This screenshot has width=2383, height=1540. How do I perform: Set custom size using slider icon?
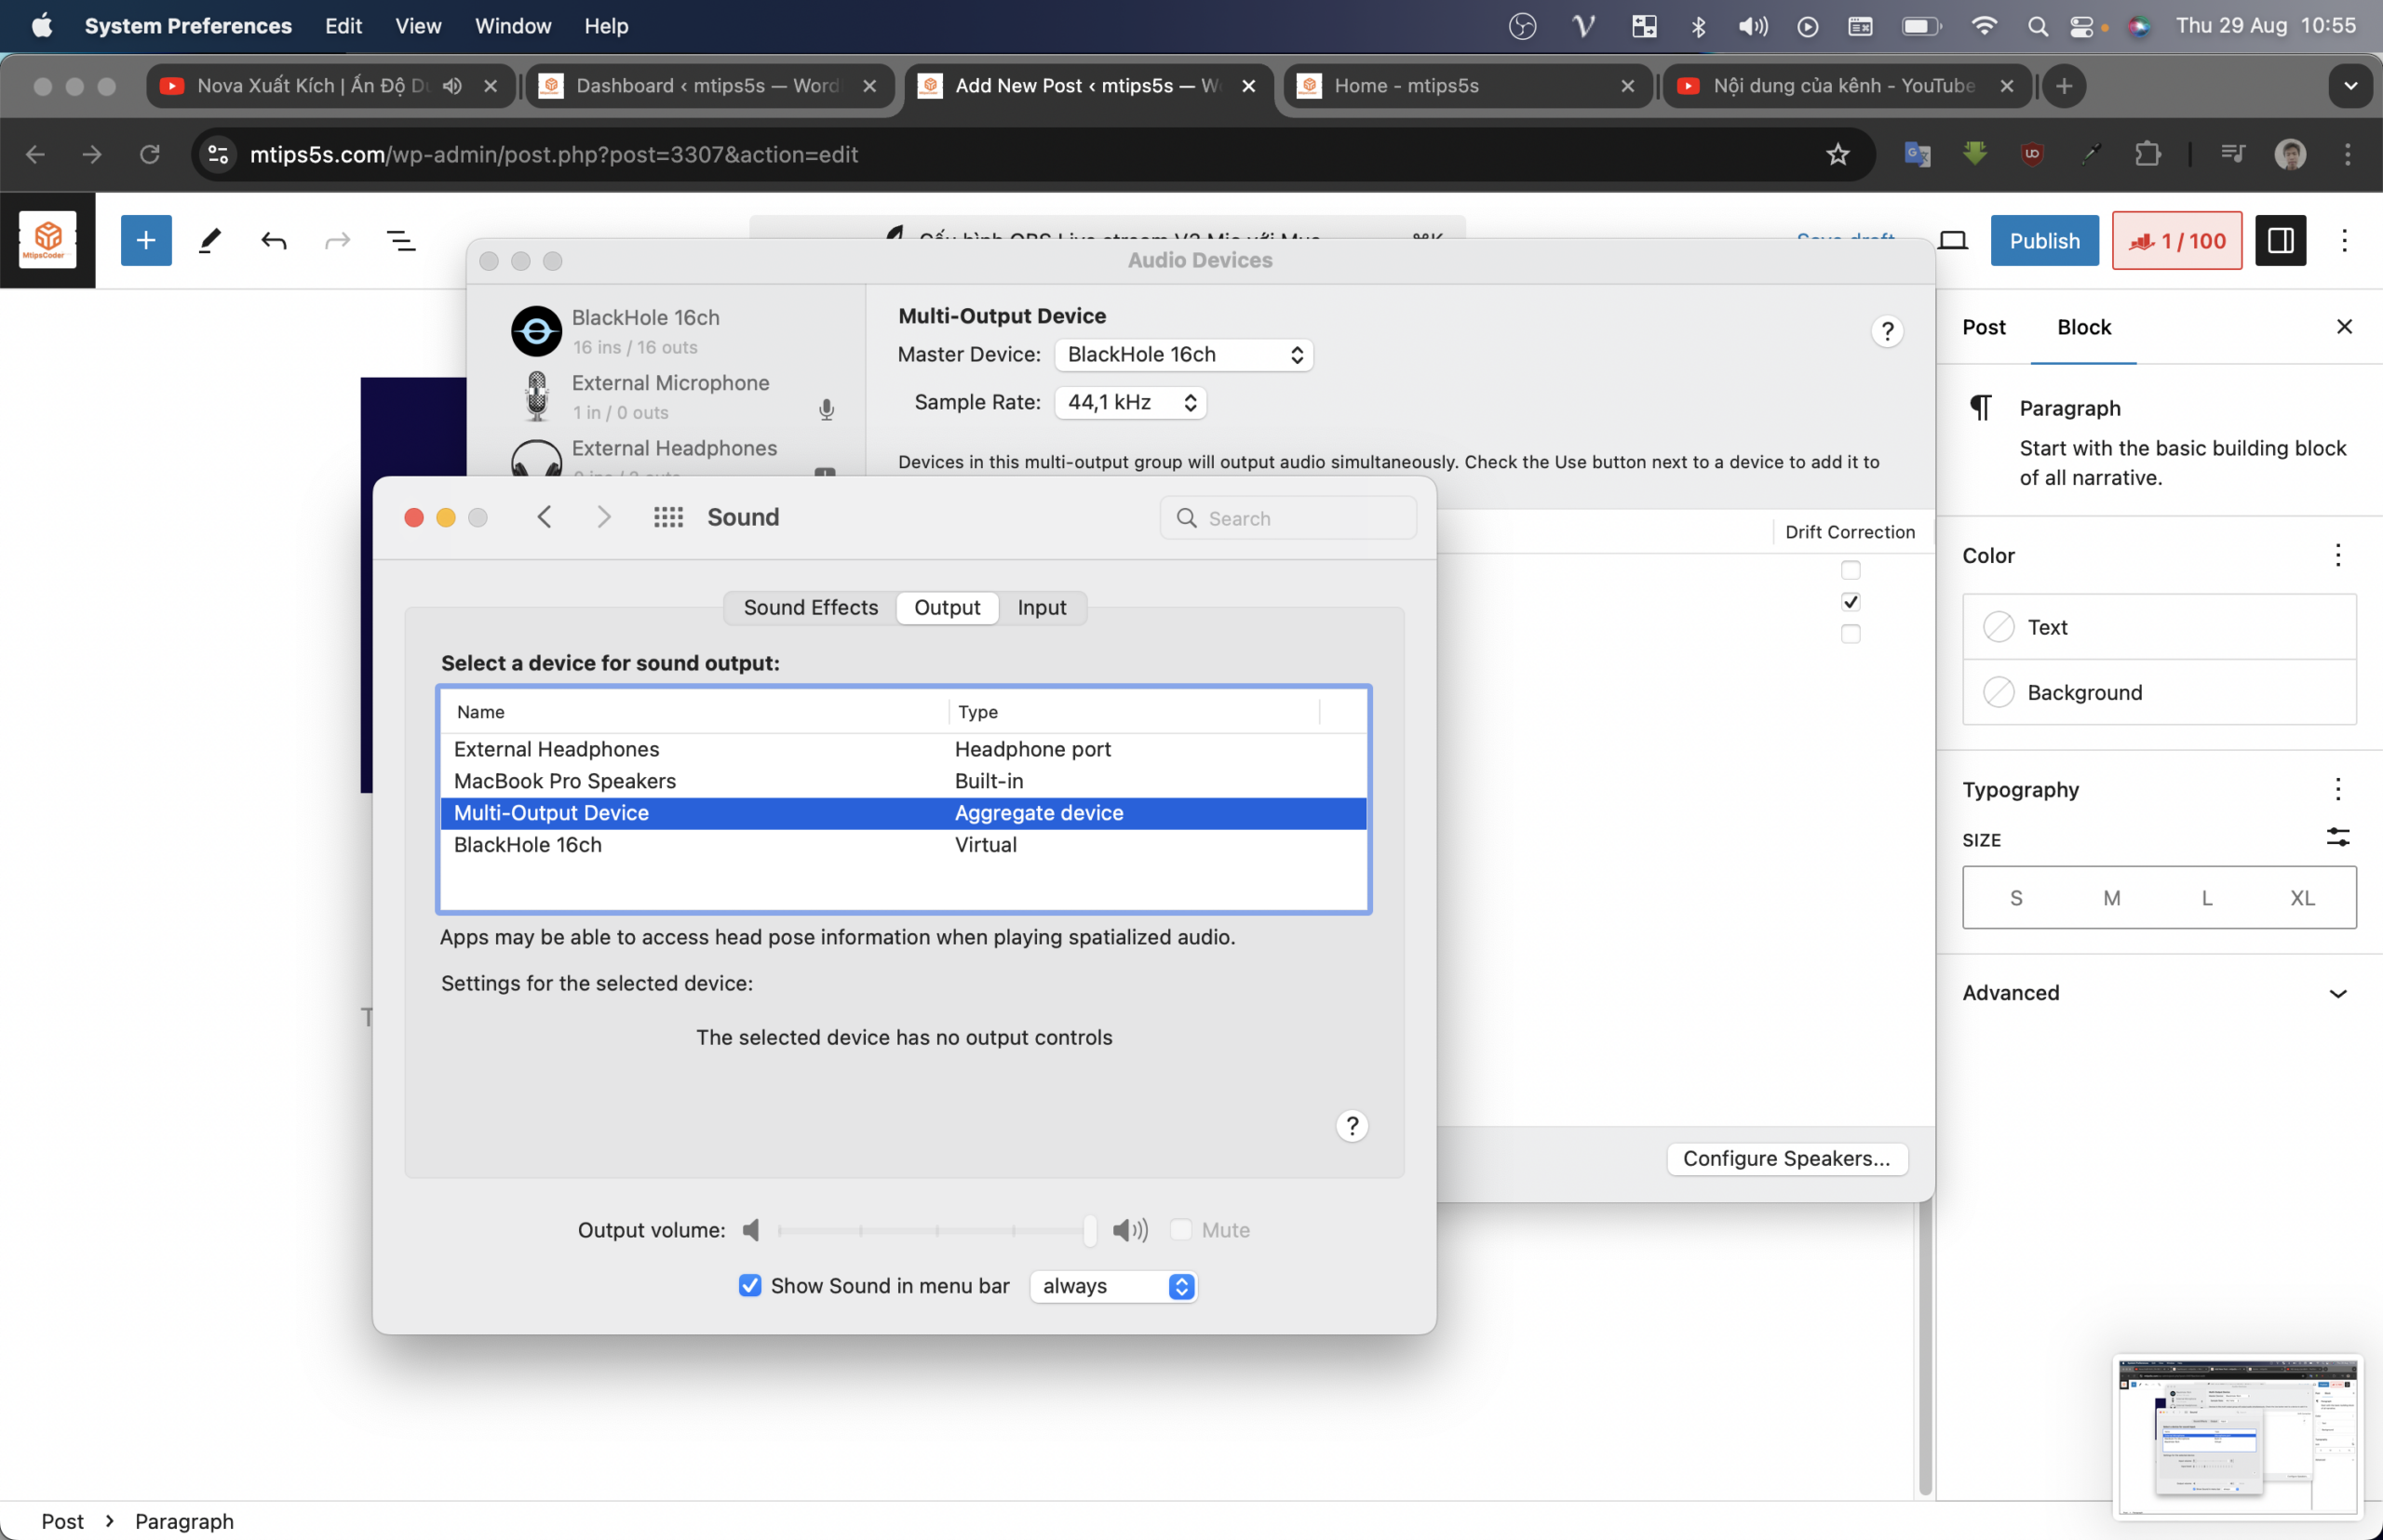pos(2337,837)
